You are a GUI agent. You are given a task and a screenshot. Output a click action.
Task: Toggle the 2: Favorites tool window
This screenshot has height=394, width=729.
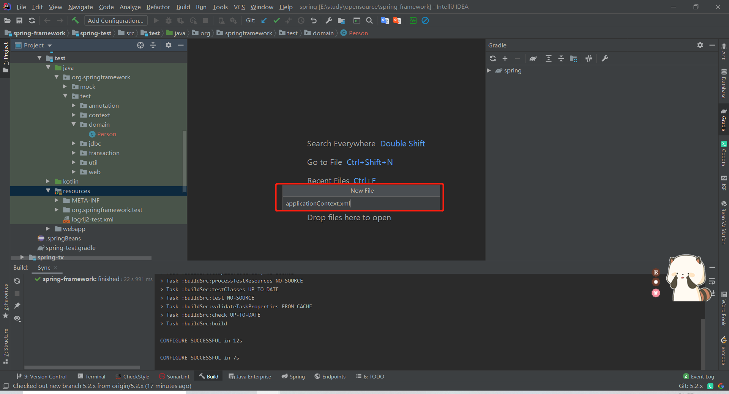point(5,301)
